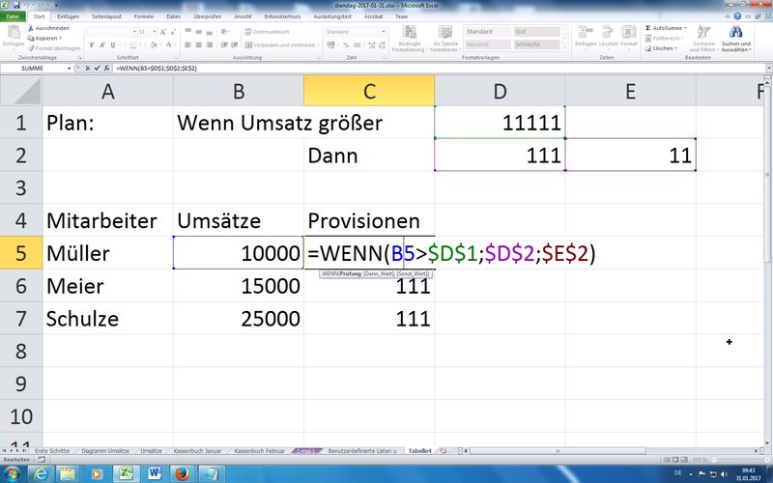Open the name box dropdown showing SUMME
This screenshot has height=483, width=773.
[x=69, y=69]
